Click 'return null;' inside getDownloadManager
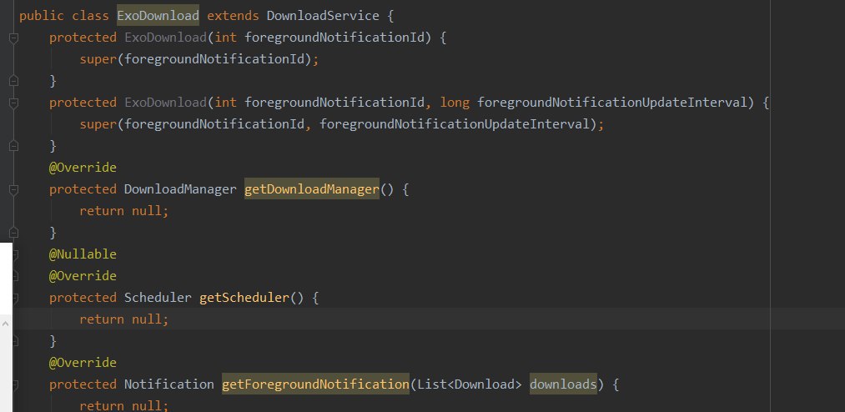The height and width of the screenshot is (412, 845). [x=124, y=210]
